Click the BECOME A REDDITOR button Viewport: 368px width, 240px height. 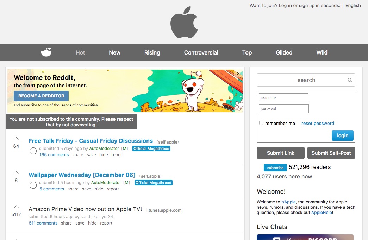click(41, 96)
